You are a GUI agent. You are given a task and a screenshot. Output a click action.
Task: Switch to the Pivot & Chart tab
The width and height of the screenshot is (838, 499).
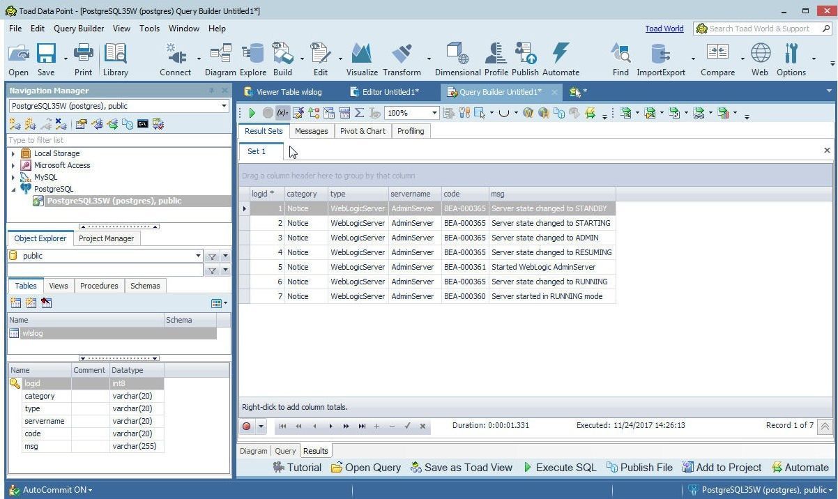[363, 131]
